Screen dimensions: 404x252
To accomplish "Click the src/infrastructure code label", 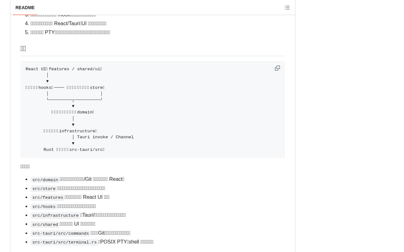I will click(56, 215).
